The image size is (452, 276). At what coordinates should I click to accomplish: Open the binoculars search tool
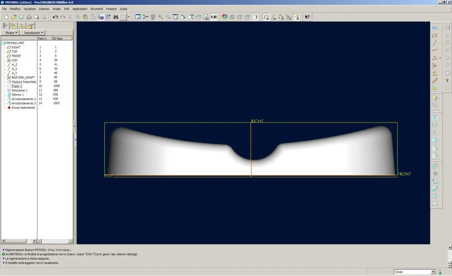(x=116, y=17)
